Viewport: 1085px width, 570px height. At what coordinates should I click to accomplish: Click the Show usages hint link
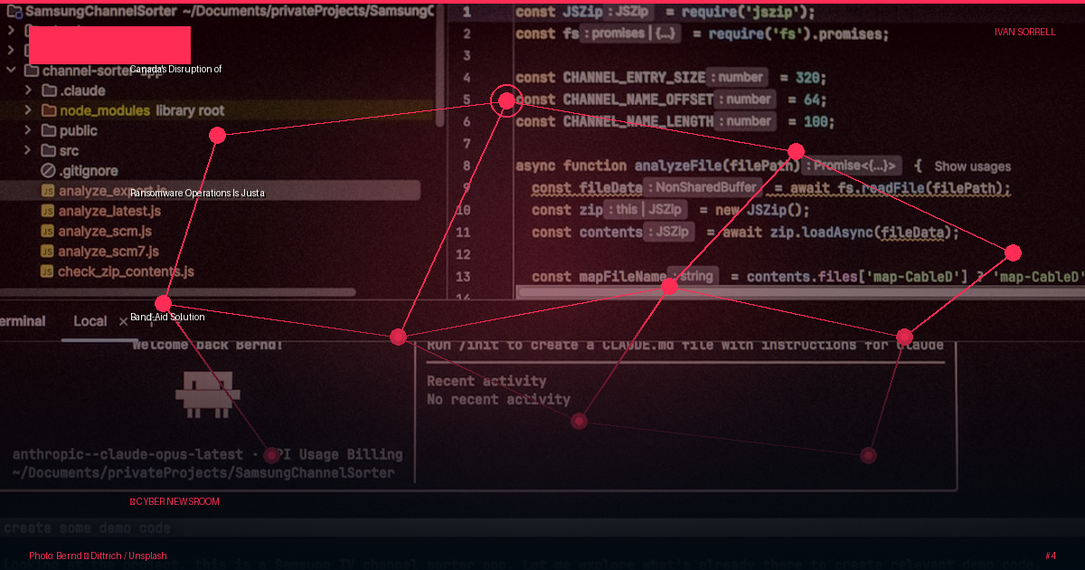pos(973,166)
